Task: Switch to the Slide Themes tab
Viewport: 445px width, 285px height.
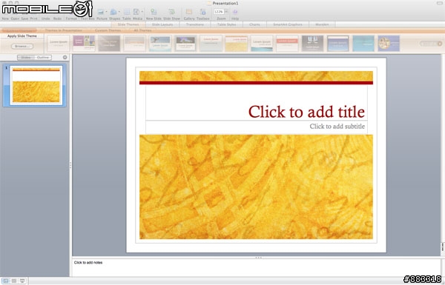Action: [128, 24]
